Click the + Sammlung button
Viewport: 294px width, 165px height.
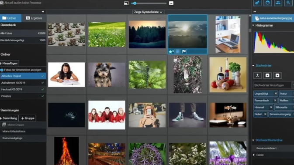(9, 118)
